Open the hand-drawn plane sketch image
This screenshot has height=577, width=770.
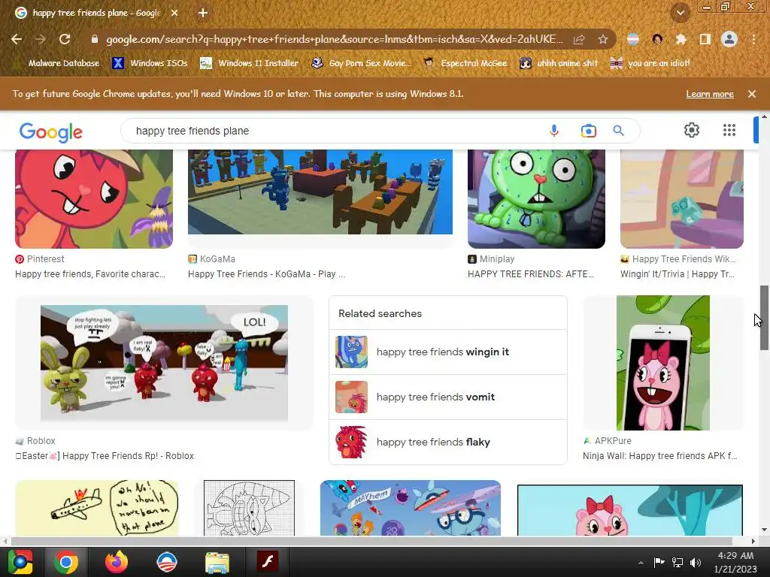tap(97, 508)
